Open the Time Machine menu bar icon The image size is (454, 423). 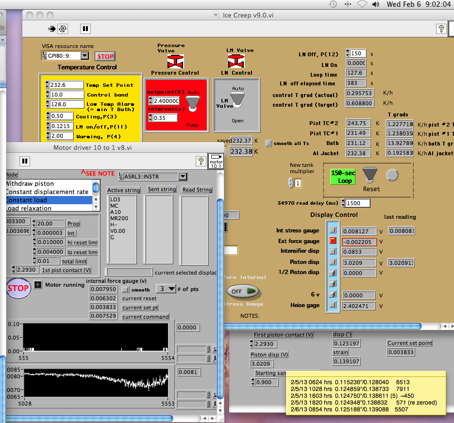(x=333, y=4)
